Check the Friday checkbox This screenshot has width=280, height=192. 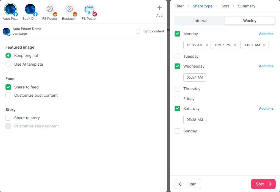coord(177,99)
